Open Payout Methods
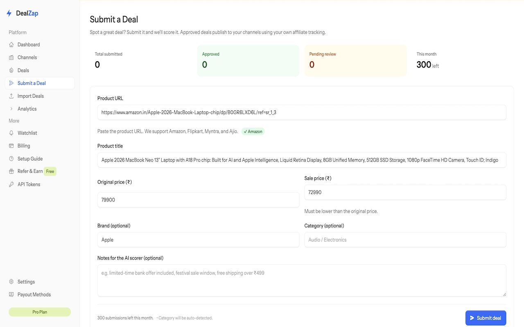The height and width of the screenshot is (327, 524). pyautogui.click(x=40, y=295)
